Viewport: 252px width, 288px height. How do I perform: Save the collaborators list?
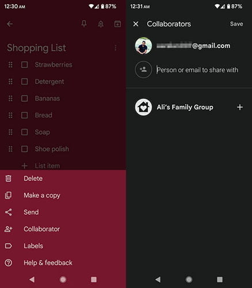point(236,24)
